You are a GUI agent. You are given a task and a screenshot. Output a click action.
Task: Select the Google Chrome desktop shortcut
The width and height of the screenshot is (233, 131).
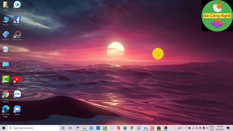coord(6,96)
